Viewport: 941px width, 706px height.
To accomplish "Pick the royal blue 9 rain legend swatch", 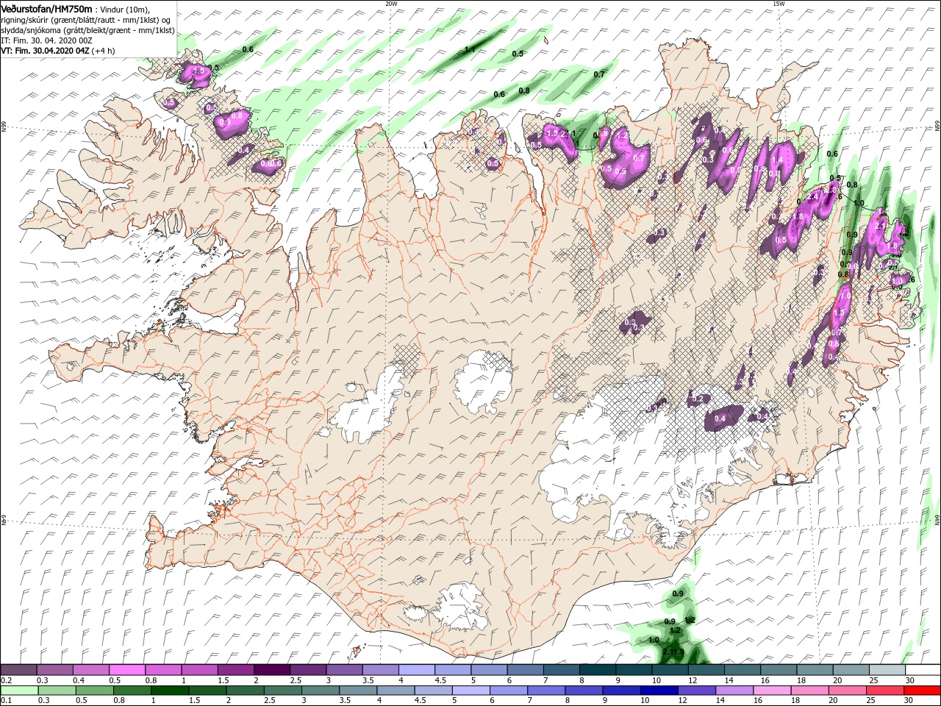I will [620, 691].
